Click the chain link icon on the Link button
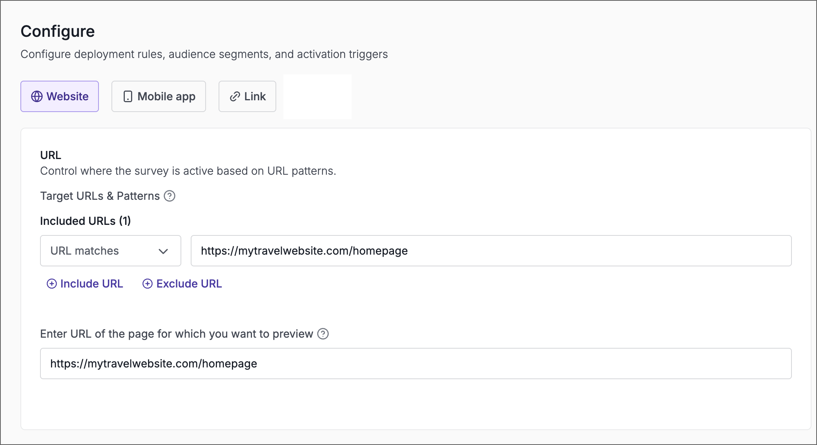 (x=234, y=96)
